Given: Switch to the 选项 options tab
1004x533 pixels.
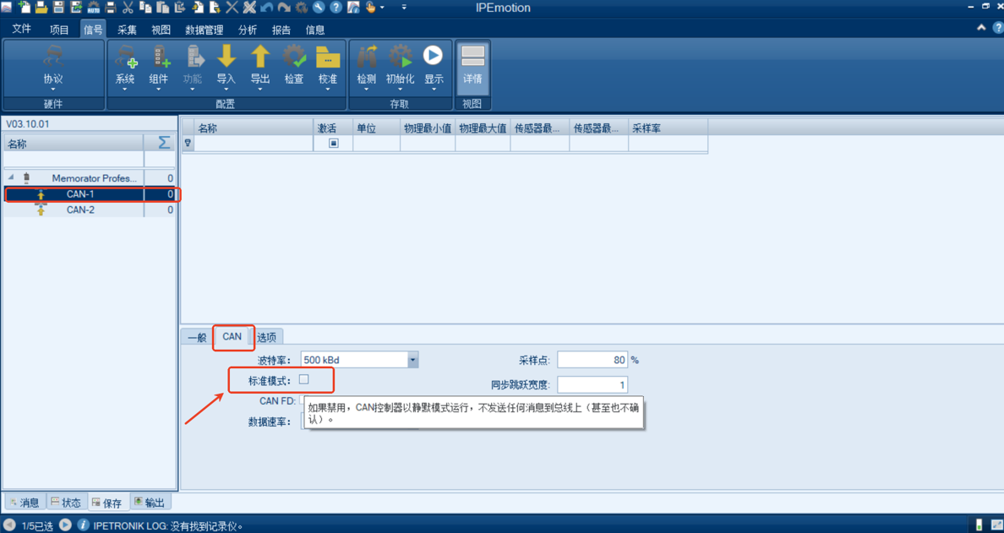Looking at the screenshot, I should [266, 337].
